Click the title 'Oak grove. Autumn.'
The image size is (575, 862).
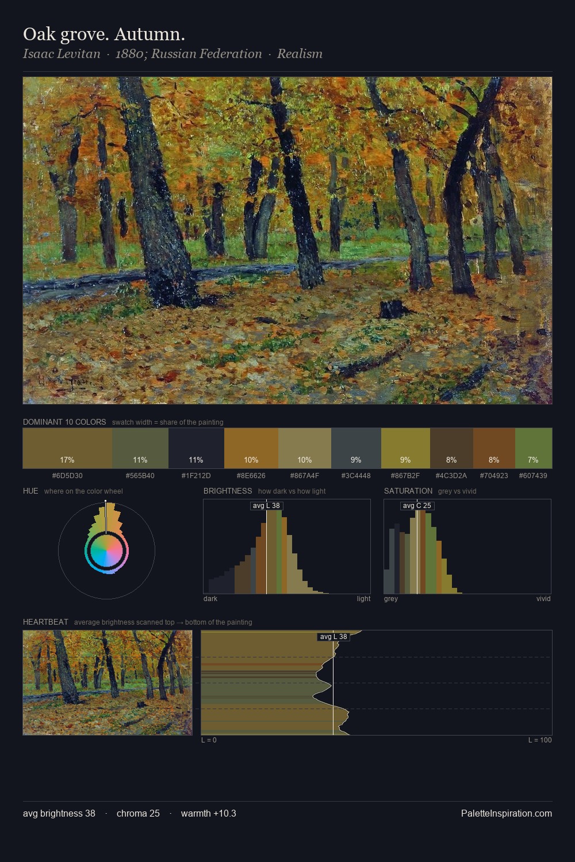[x=104, y=34]
